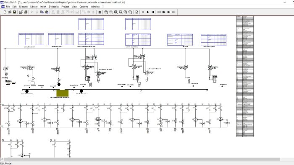This screenshot has height=165, width=294.
Task: Click the FluidSIM app icon beside File
Action: [3, 7]
